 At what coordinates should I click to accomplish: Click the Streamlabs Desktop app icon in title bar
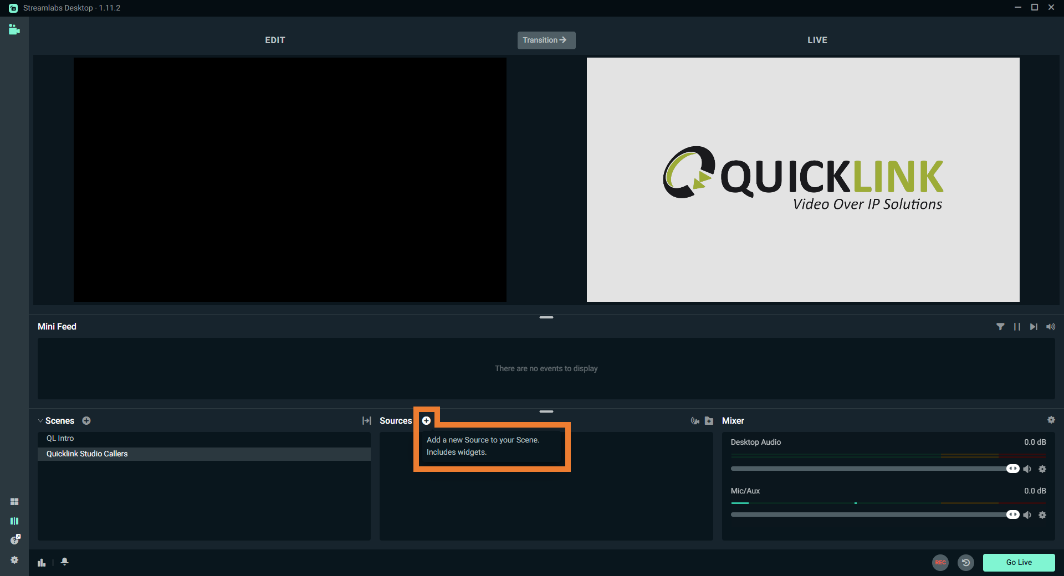13,8
